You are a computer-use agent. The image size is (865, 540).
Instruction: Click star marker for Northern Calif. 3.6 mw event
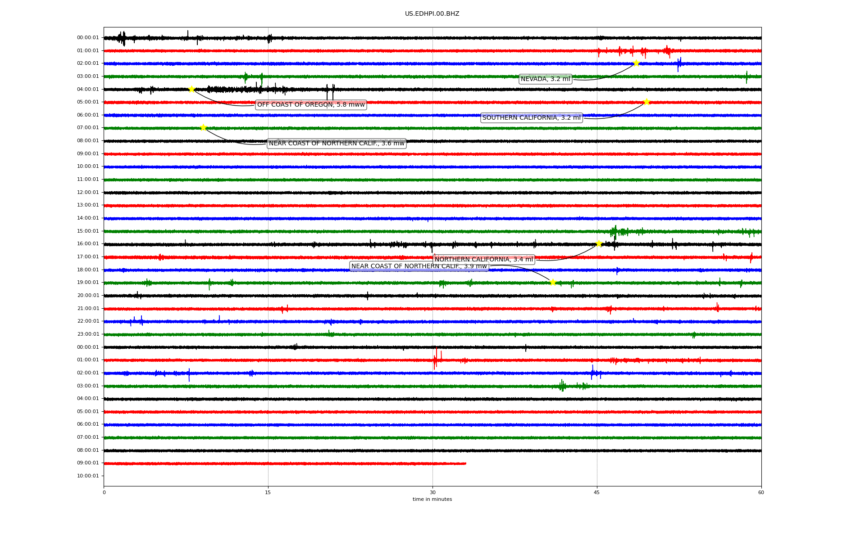tap(203, 127)
